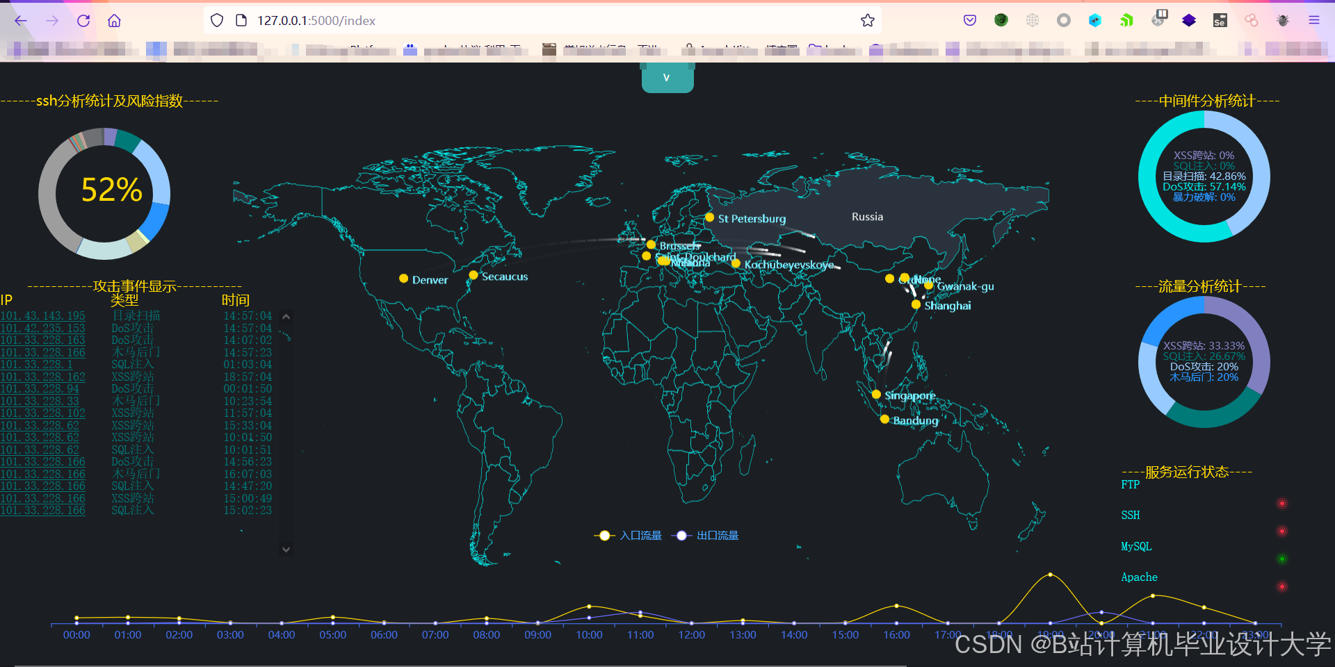Screen dimensions: 1335x667
Task: Go back to the previous page
Action: (x=21, y=21)
